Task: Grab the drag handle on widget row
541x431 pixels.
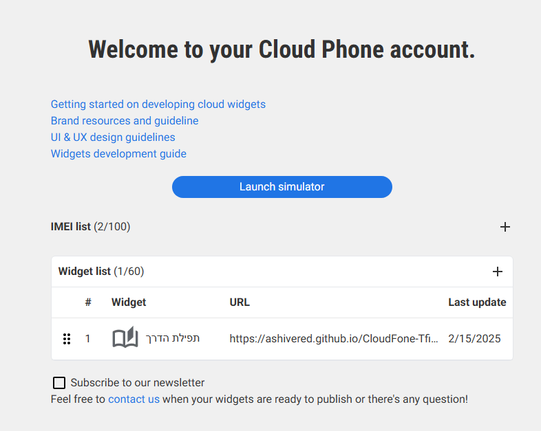Action: [67, 339]
